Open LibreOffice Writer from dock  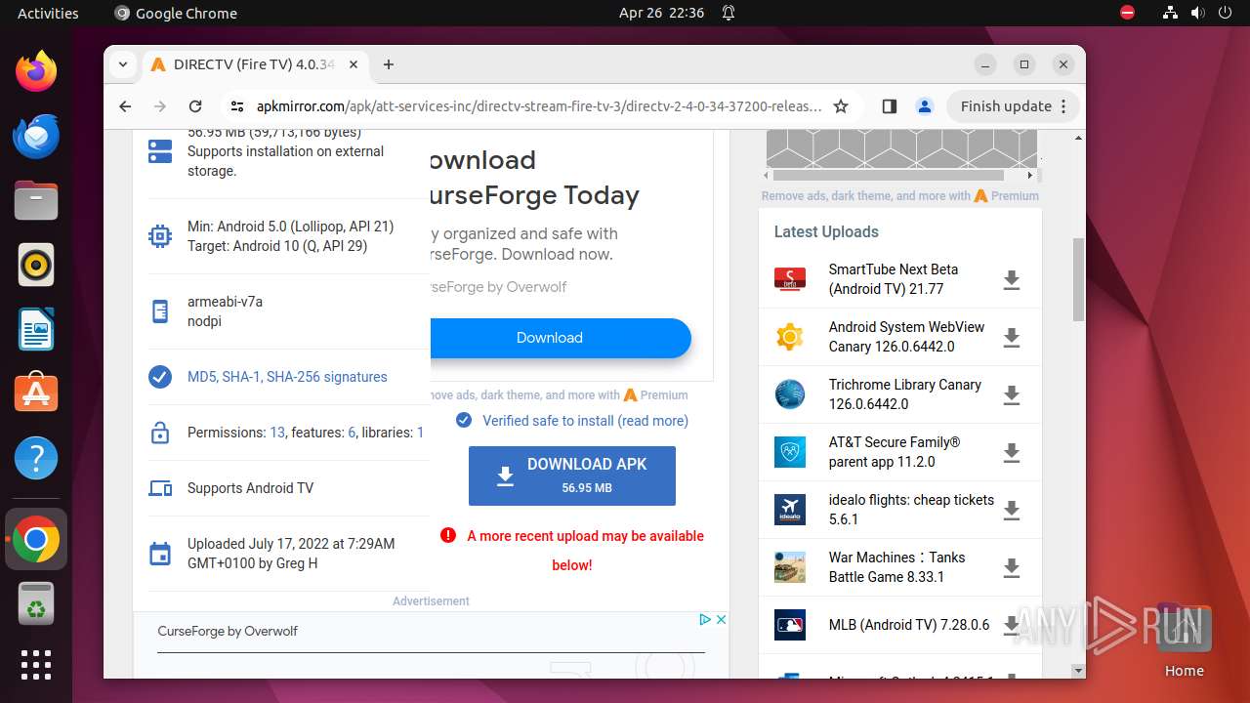(x=36, y=329)
